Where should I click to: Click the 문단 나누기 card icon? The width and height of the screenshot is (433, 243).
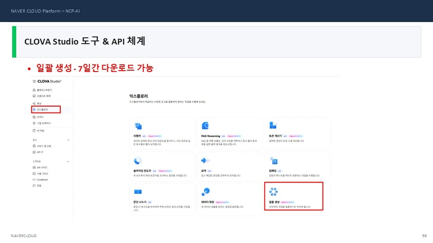pos(138,192)
